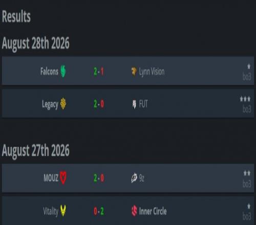
Task: Click the MOUZ heart logo
Action: click(63, 177)
